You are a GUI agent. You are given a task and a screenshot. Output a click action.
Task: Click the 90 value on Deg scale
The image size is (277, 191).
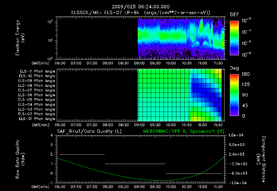(x=245, y=95)
